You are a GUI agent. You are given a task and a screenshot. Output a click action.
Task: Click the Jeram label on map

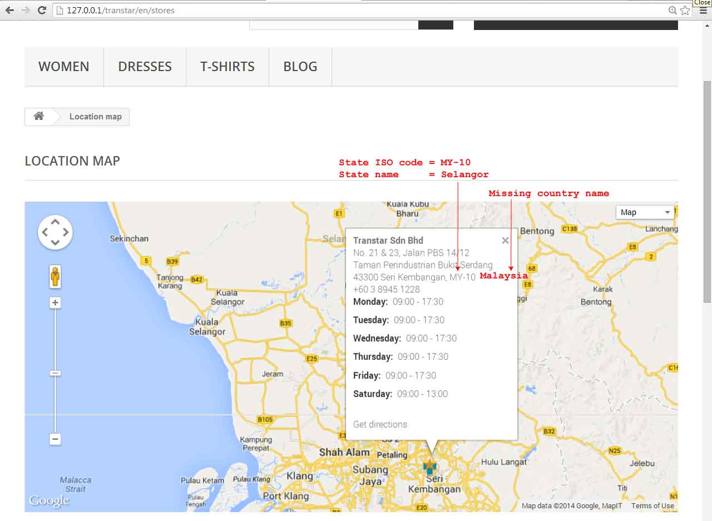pos(273,374)
